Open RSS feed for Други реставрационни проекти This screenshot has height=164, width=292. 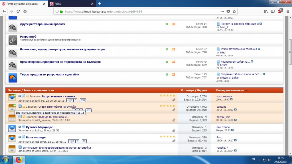tap(173, 24)
